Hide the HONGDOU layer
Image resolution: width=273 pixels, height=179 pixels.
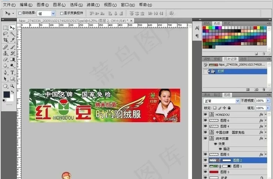coord(206,115)
